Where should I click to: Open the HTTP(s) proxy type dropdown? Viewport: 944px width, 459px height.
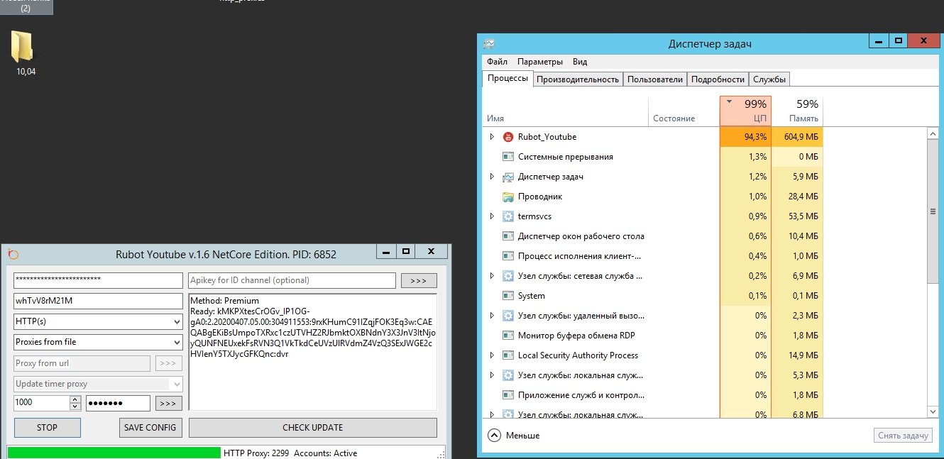tap(98, 321)
